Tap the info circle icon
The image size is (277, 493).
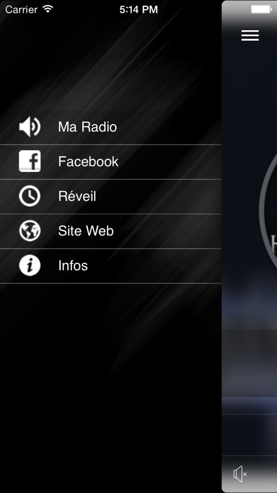coord(29,265)
